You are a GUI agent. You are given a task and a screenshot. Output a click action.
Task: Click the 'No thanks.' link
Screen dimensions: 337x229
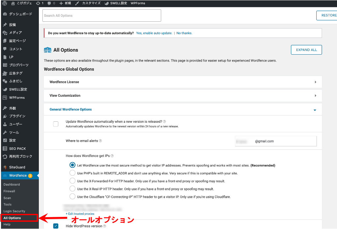click(x=184, y=33)
